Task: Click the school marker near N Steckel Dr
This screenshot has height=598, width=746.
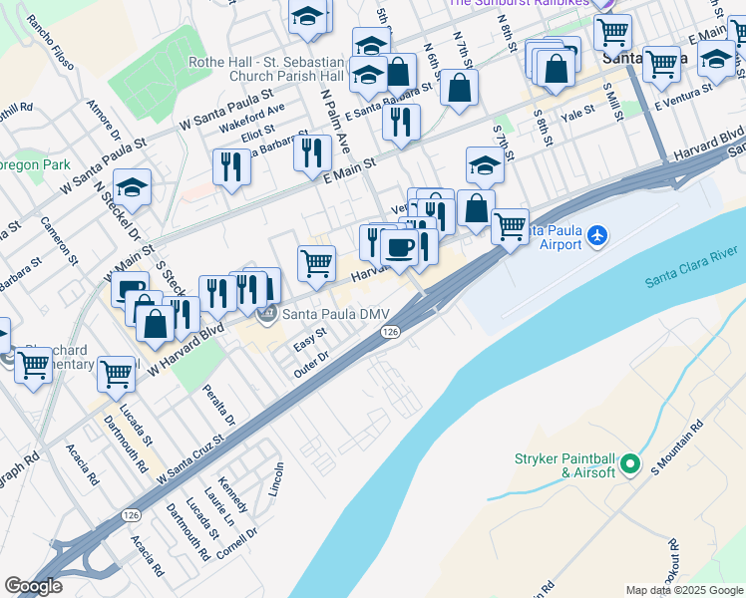Action: [x=132, y=189]
